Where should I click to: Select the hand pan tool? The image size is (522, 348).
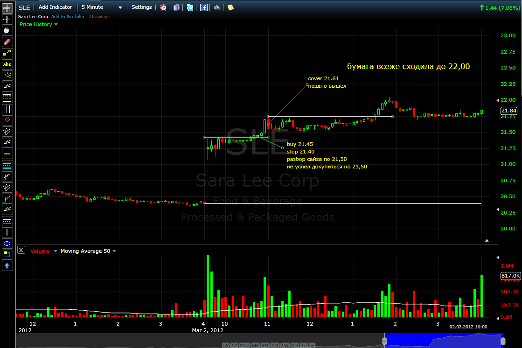[7, 31]
